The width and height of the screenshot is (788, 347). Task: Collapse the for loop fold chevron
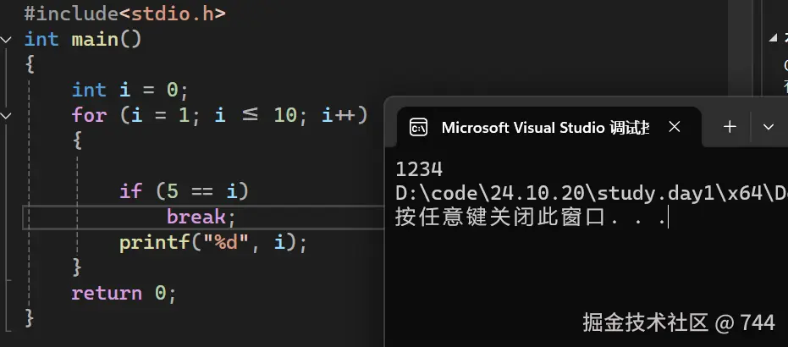(x=6, y=115)
